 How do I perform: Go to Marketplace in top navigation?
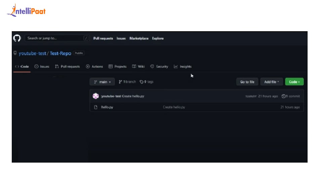[139, 38]
